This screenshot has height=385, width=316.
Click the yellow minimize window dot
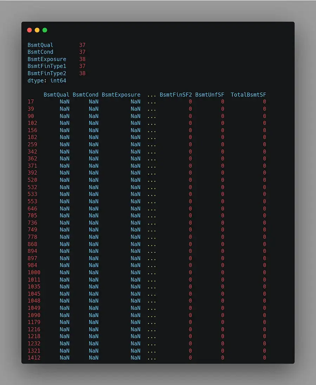coord(37,30)
